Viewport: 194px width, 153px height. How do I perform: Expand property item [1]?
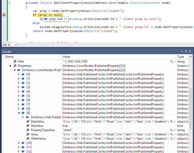point(19,79)
